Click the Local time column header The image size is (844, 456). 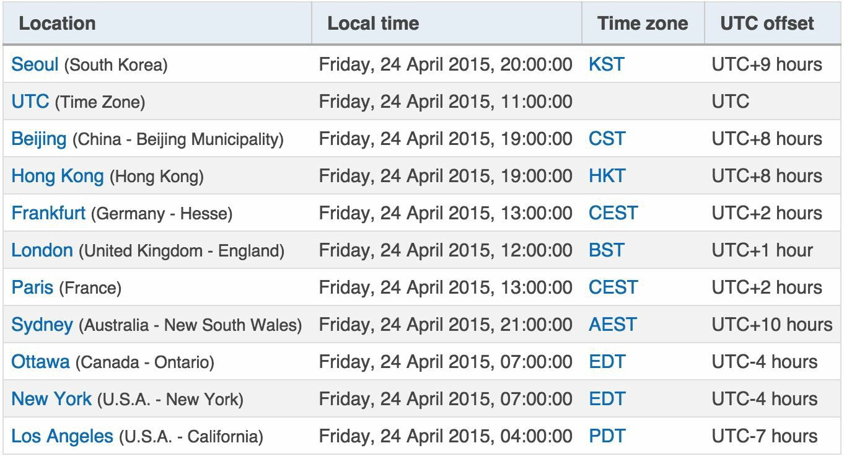coord(373,24)
